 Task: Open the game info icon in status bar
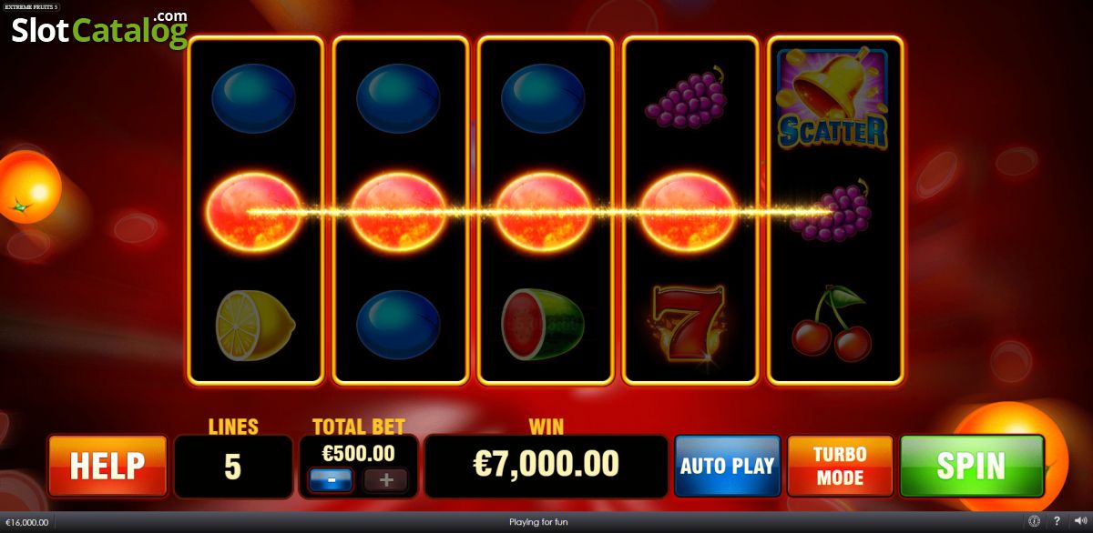(x=1035, y=522)
